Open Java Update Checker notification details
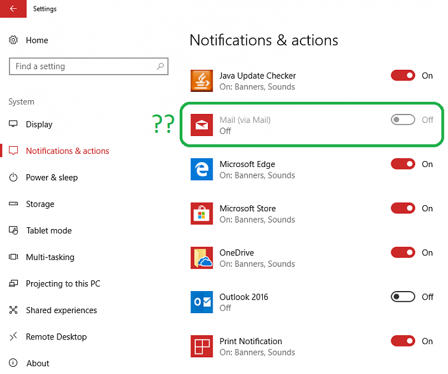The height and width of the screenshot is (374, 448). pyautogui.click(x=257, y=81)
